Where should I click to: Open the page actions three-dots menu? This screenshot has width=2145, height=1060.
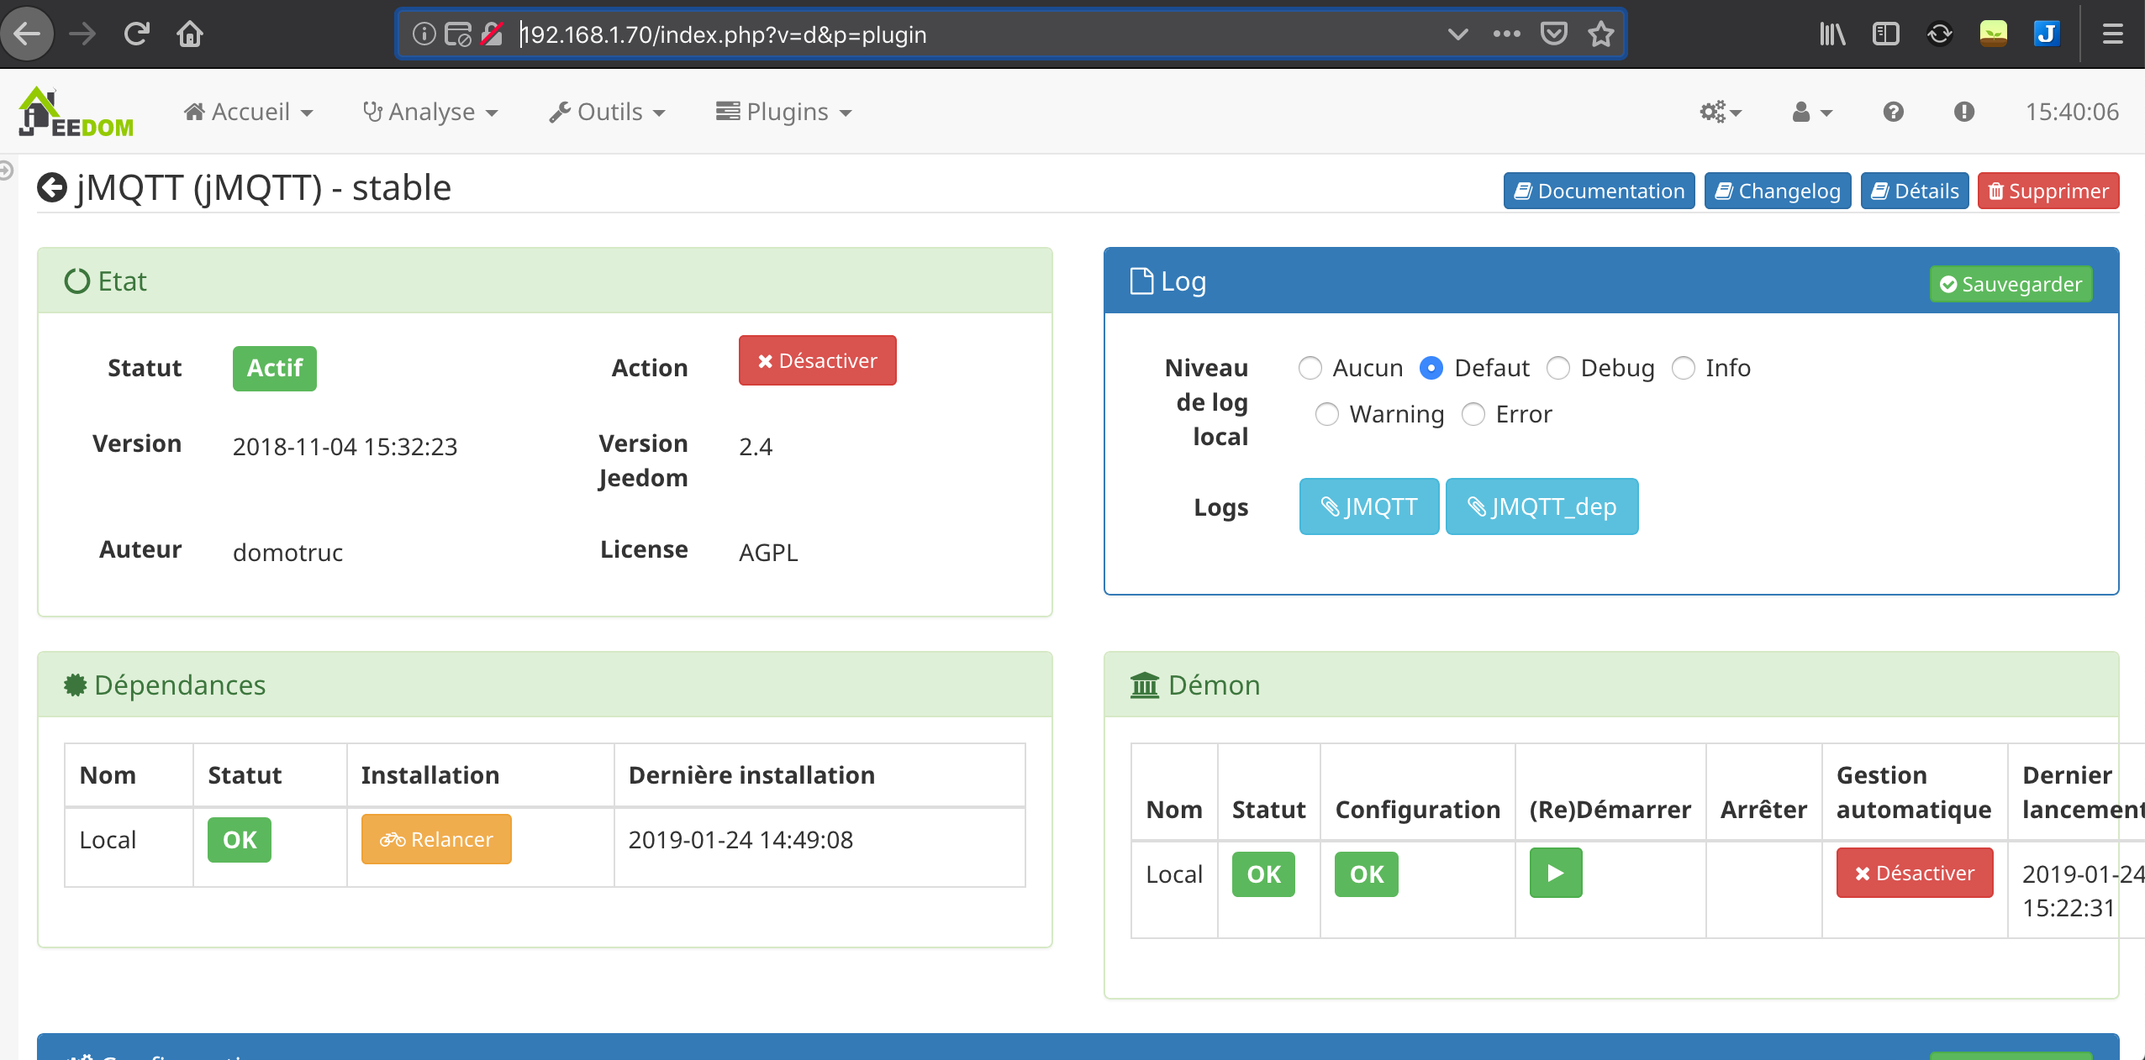(1506, 34)
